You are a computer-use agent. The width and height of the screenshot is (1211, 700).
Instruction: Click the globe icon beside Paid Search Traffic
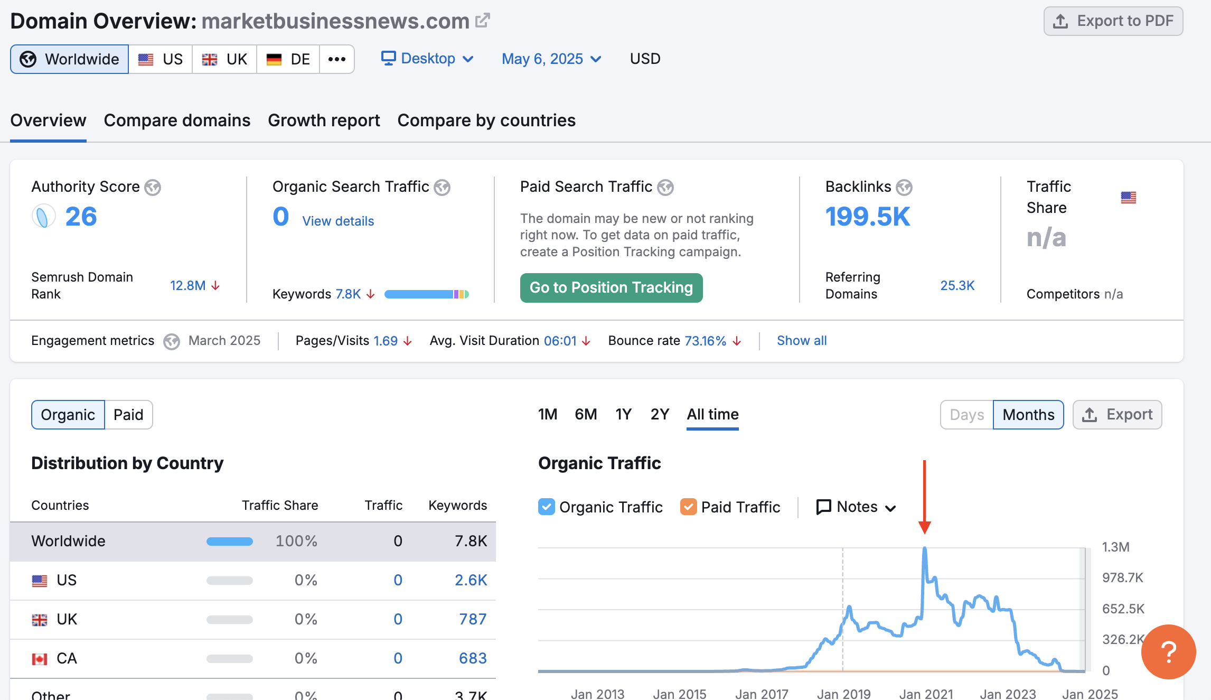[665, 187]
